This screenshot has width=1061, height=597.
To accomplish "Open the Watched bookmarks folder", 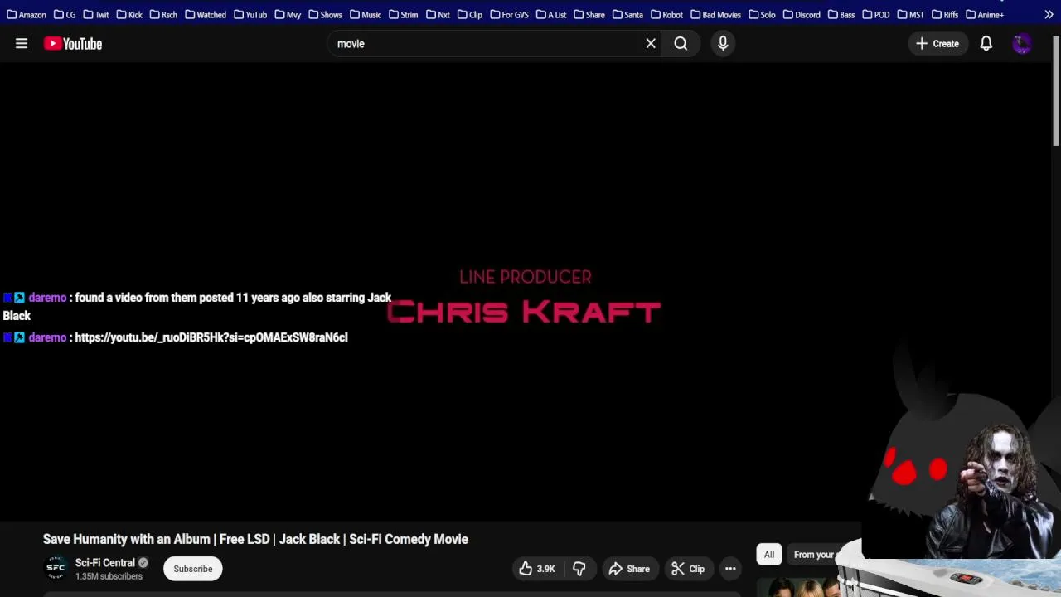I will 206,15.
